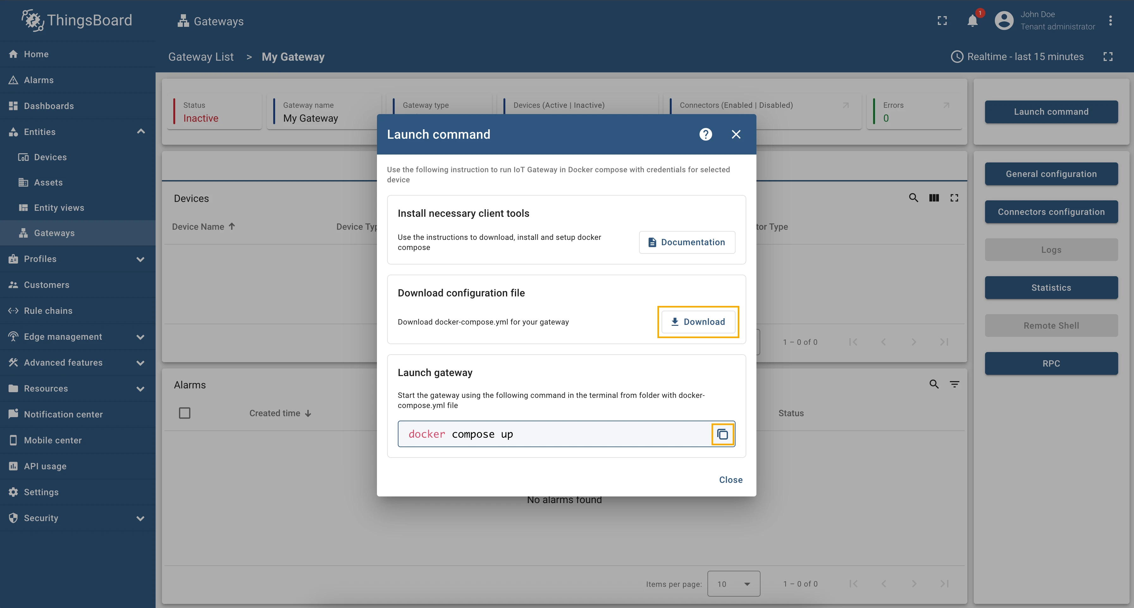Tick the select-all alarms checkbox

click(184, 413)
